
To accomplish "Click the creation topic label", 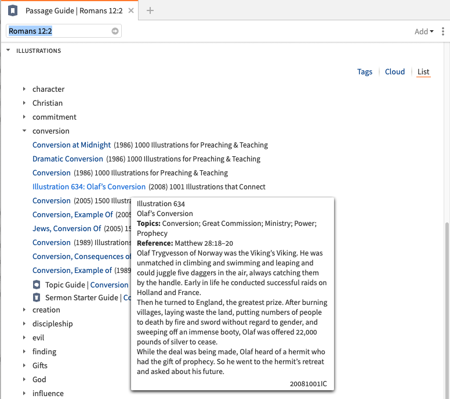I will pos(46,310).
